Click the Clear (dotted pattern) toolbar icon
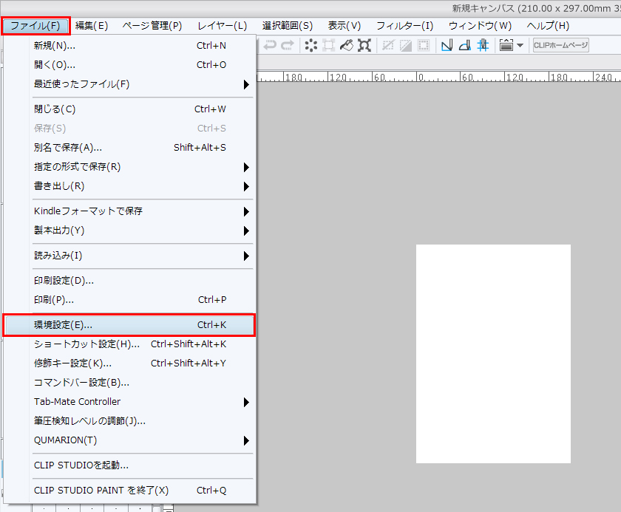621x512 pixels. click(x=311, y=46)
